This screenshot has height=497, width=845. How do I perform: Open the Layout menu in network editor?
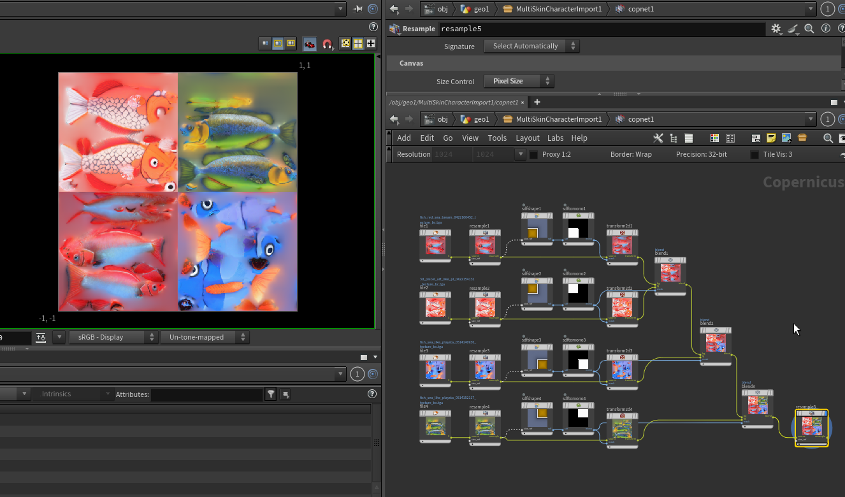[x=528, y=138]
